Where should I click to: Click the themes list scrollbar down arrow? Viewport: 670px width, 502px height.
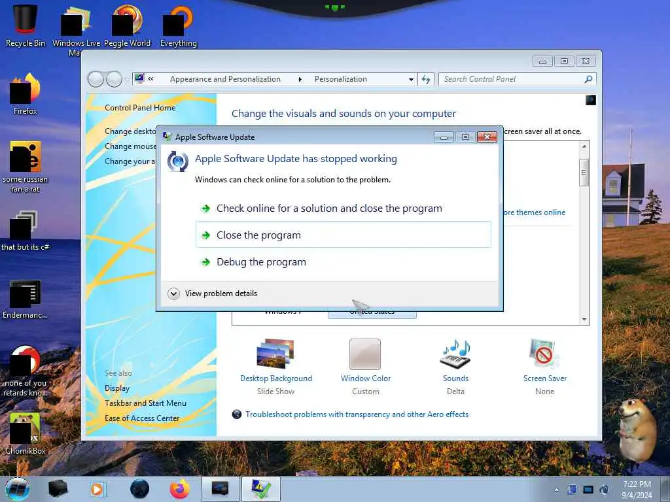[584, 319]
